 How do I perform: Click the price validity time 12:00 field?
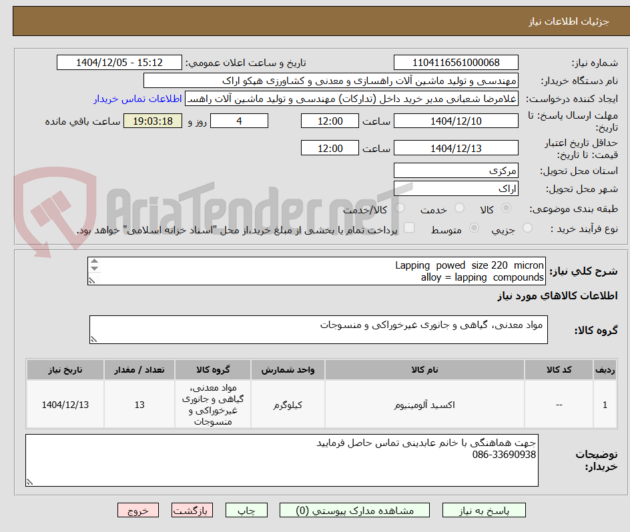(330, 148)
